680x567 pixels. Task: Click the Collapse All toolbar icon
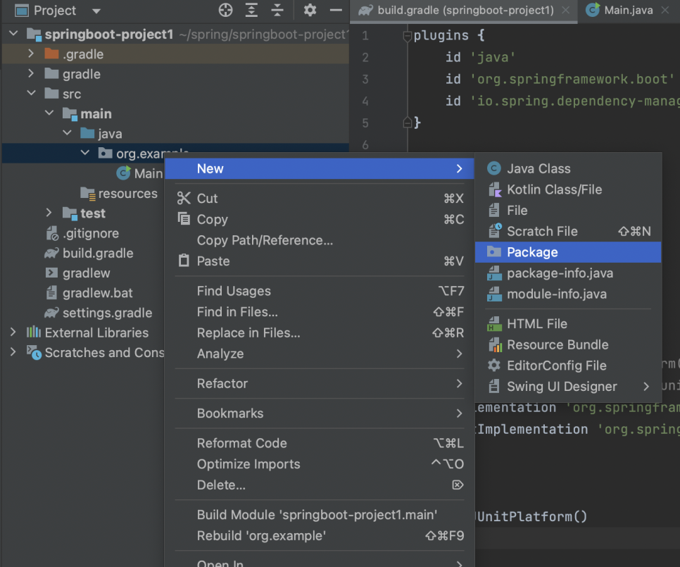click(x=277, y=10)
